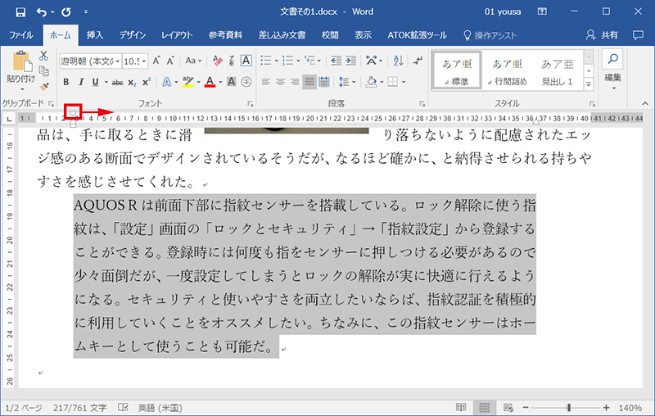Apply superscript formatting
This screenshot has width=655, height=416.
click(x=147, y=82)
